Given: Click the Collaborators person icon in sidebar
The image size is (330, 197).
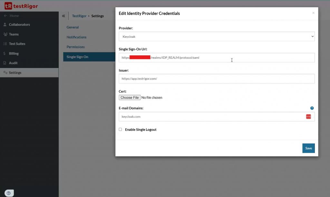Looking at the screenshot, I should (5, 25).
